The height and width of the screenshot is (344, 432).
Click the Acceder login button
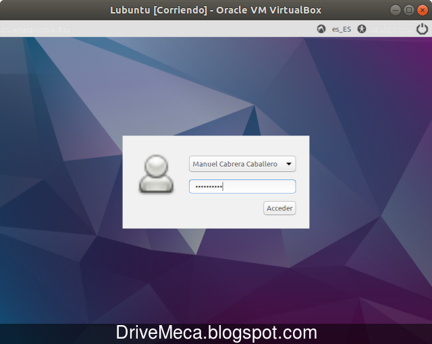pos(279,208)
